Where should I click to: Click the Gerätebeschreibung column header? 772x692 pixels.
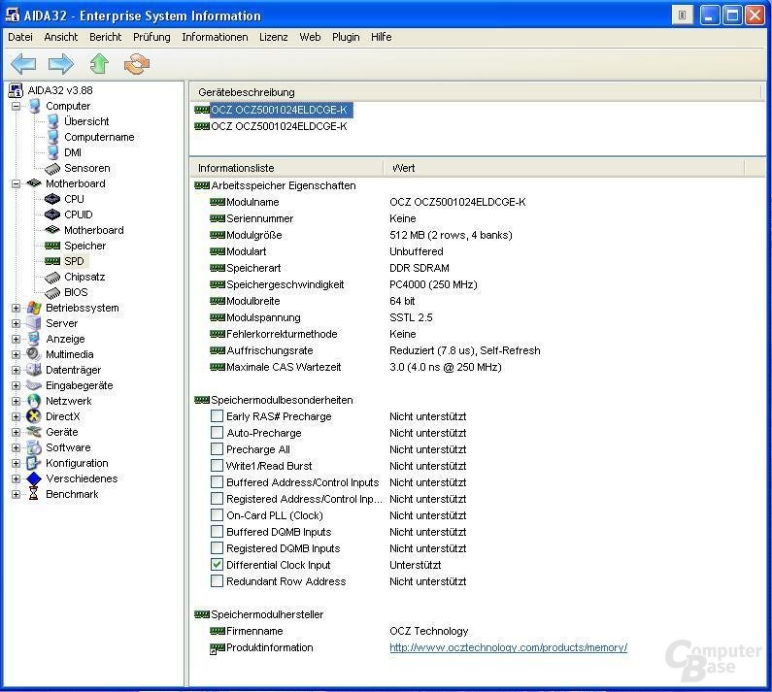pyautogui.click(x=476, y=92)
